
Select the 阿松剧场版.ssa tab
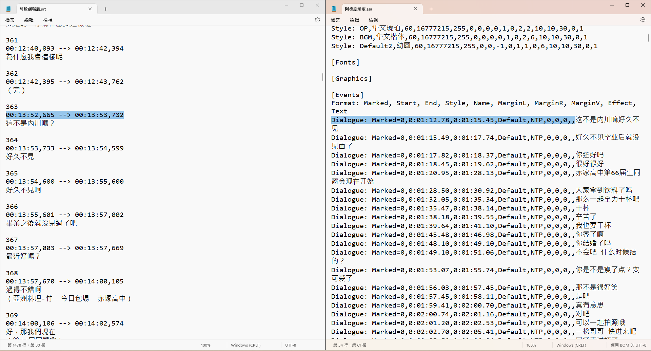381,9
